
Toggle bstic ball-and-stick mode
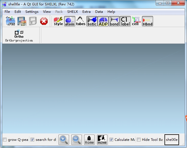pyautogui.click(x=92, y=21)
